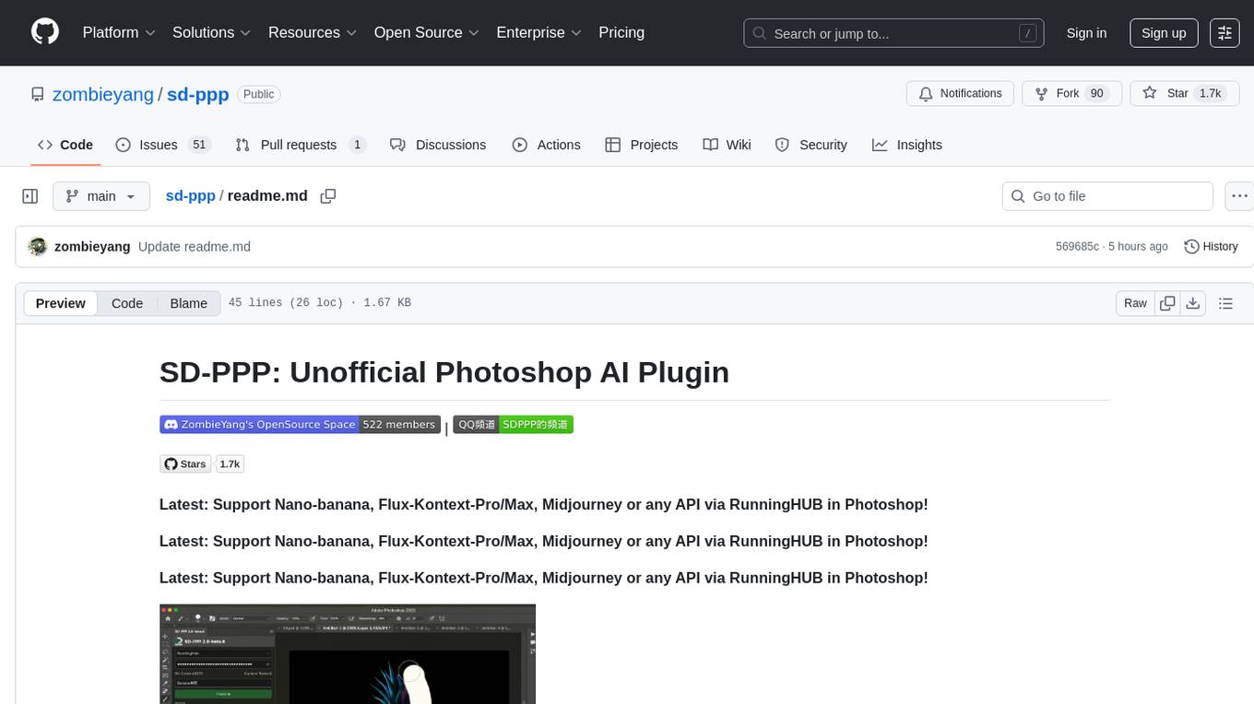Viewport: 1254px width, 704px height.
Task: Open the QQ频道 SDPPP badge
Action: [x=513, y=425]
